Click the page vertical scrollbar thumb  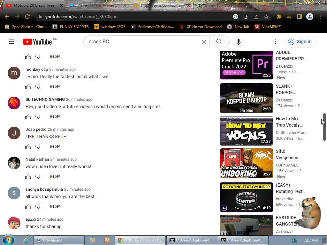coord(324,127)
